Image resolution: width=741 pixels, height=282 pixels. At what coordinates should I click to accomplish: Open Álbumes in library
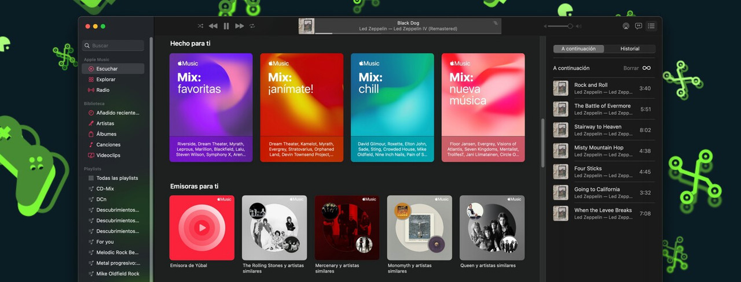coord(113,134)
